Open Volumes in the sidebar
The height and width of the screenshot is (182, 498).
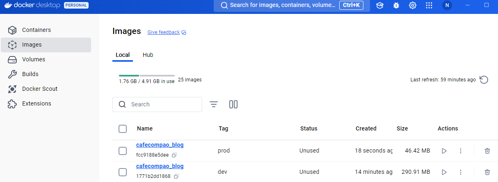pyautogui.click(x=46, y=60)
